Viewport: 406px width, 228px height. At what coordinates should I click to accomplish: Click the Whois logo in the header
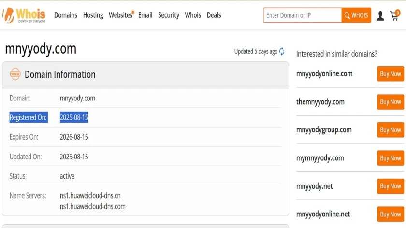[x=24, y=15]
